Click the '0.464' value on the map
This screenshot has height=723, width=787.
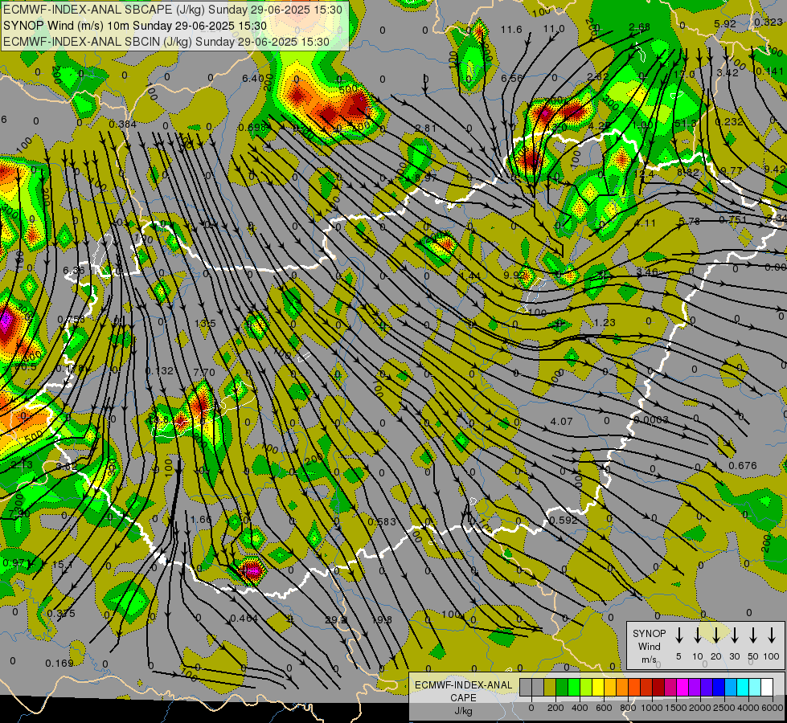pos(244,618)
